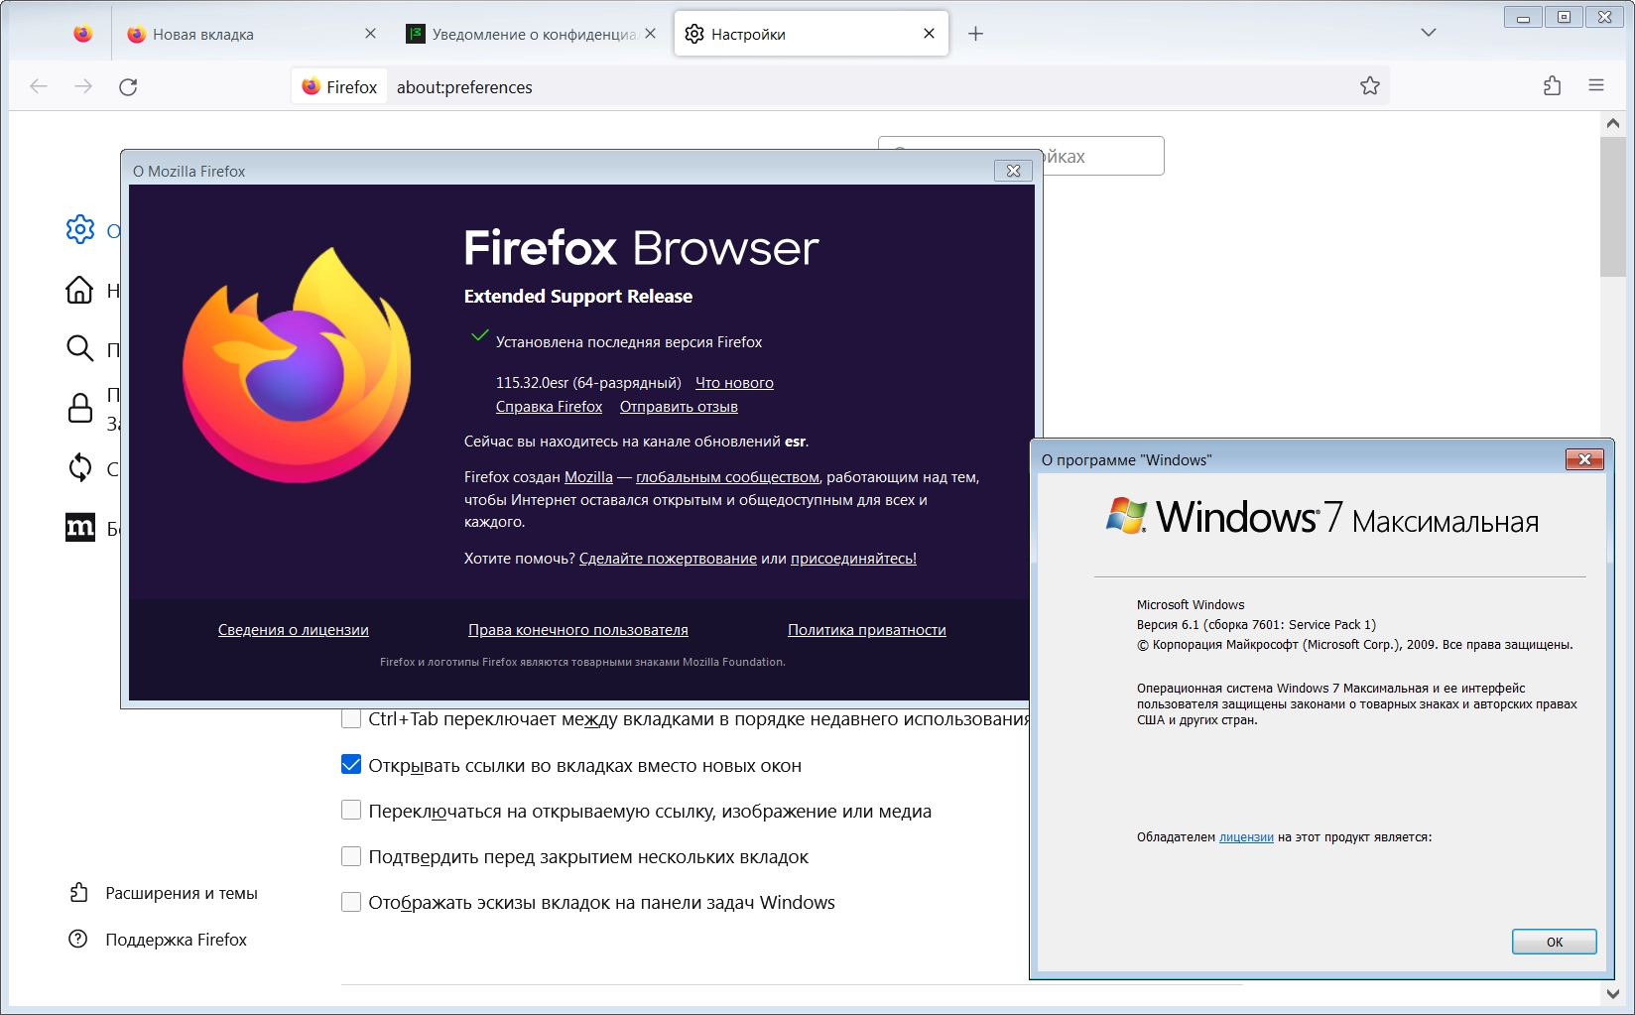Open the Home settings house icon
This screenshot has width=1635, height=1015.
click(x=79, y=290)
